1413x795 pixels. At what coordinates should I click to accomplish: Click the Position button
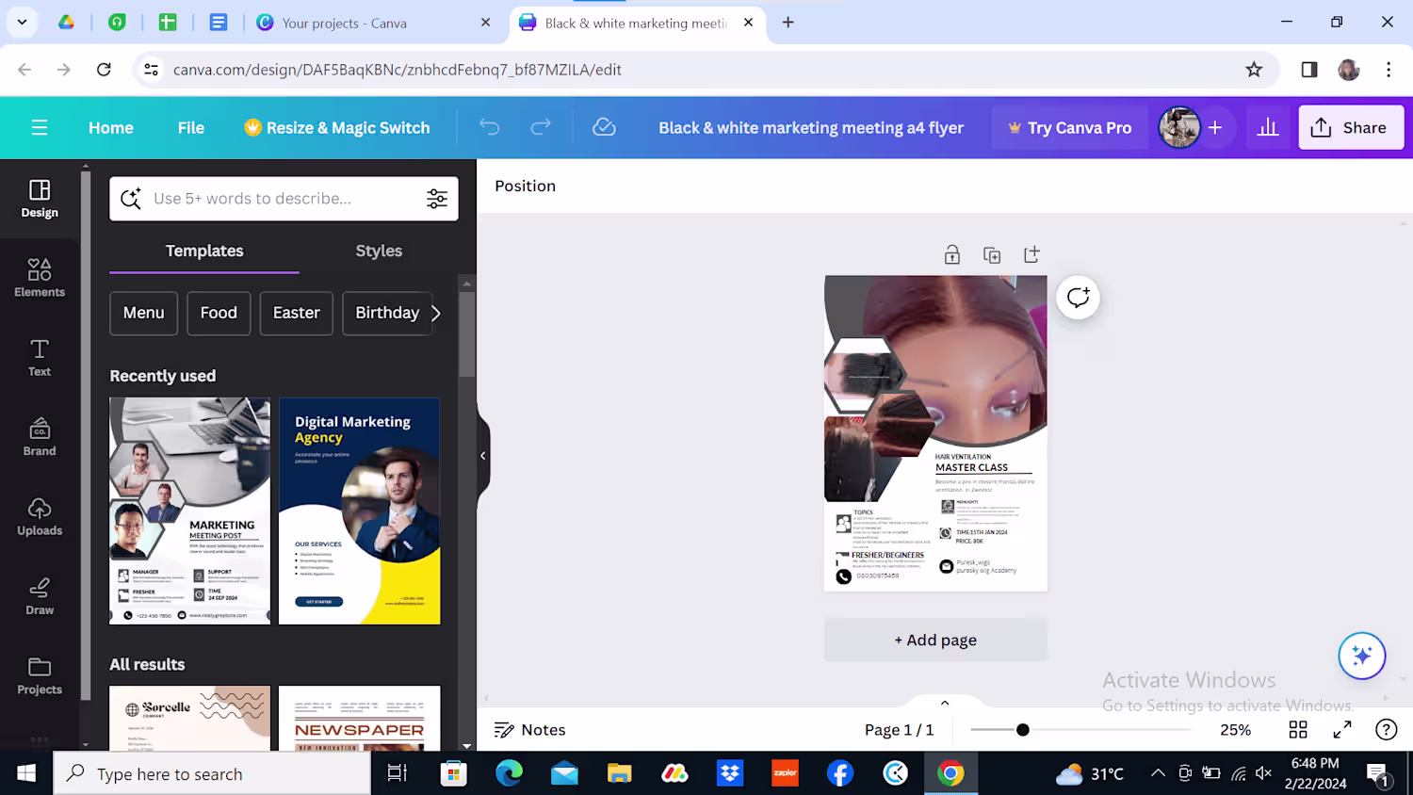tap(526, 187)
